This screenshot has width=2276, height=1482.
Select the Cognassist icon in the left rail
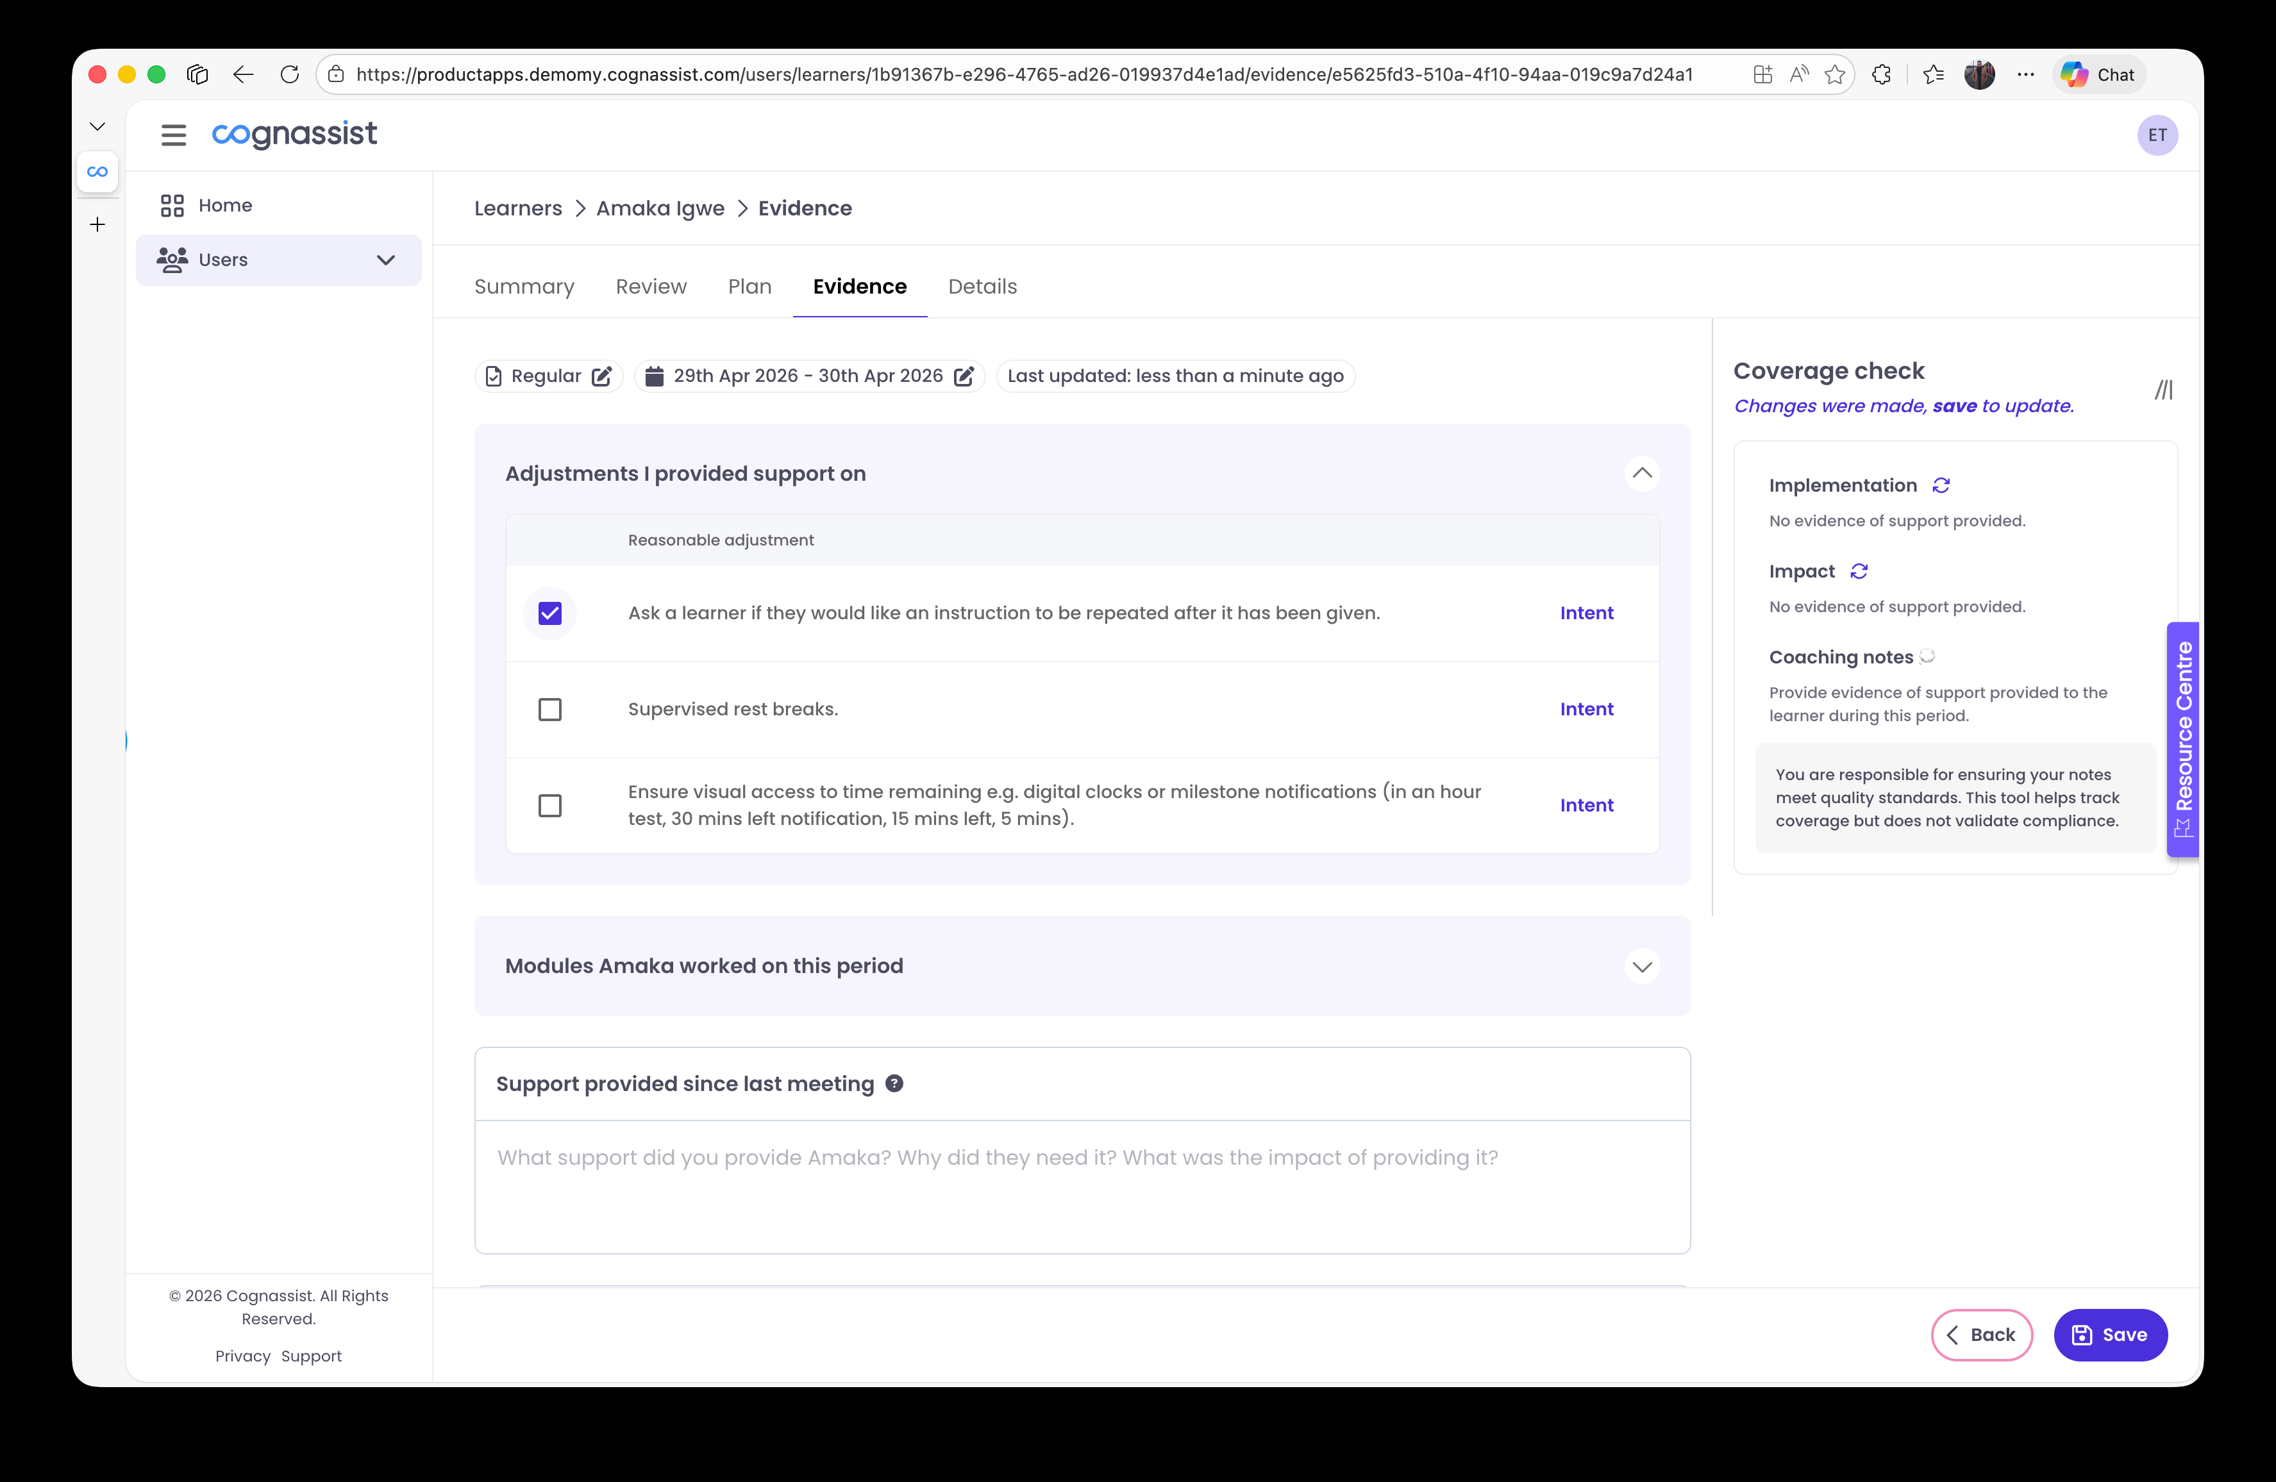point(97,171)
